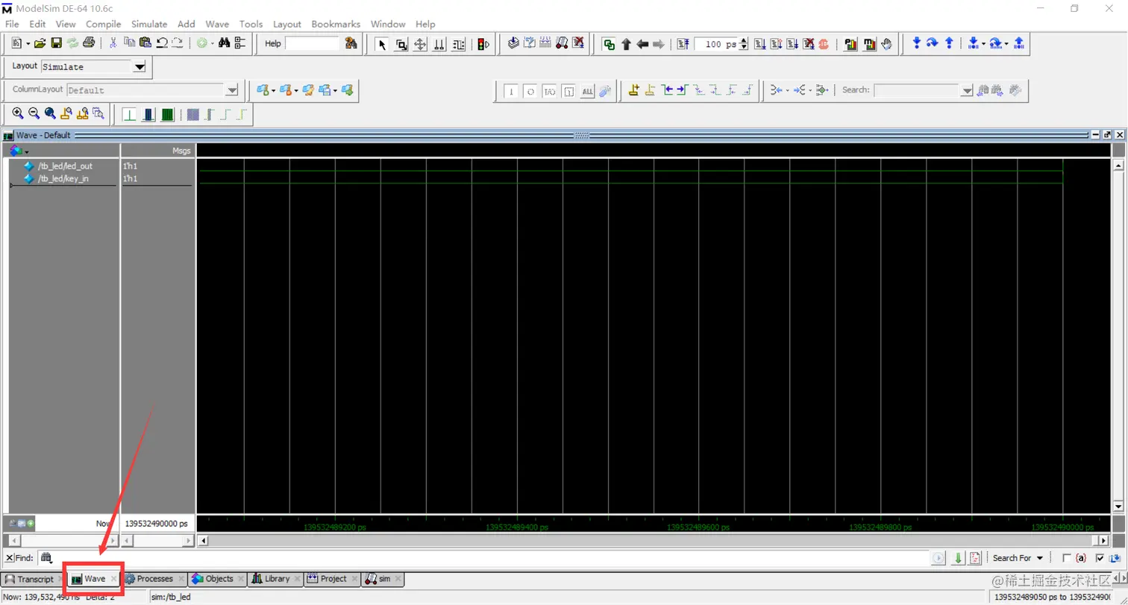Select the /tb_led/led_out signal
Screen dimensions: 1128x605
click(65, 166)
